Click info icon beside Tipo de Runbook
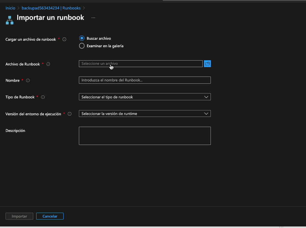Image resolution: width=306 pixels, height=228 pixels. coord(43,97)
